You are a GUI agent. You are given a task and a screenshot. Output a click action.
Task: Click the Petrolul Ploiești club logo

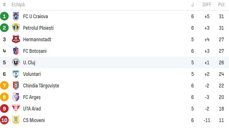point(16,28)
